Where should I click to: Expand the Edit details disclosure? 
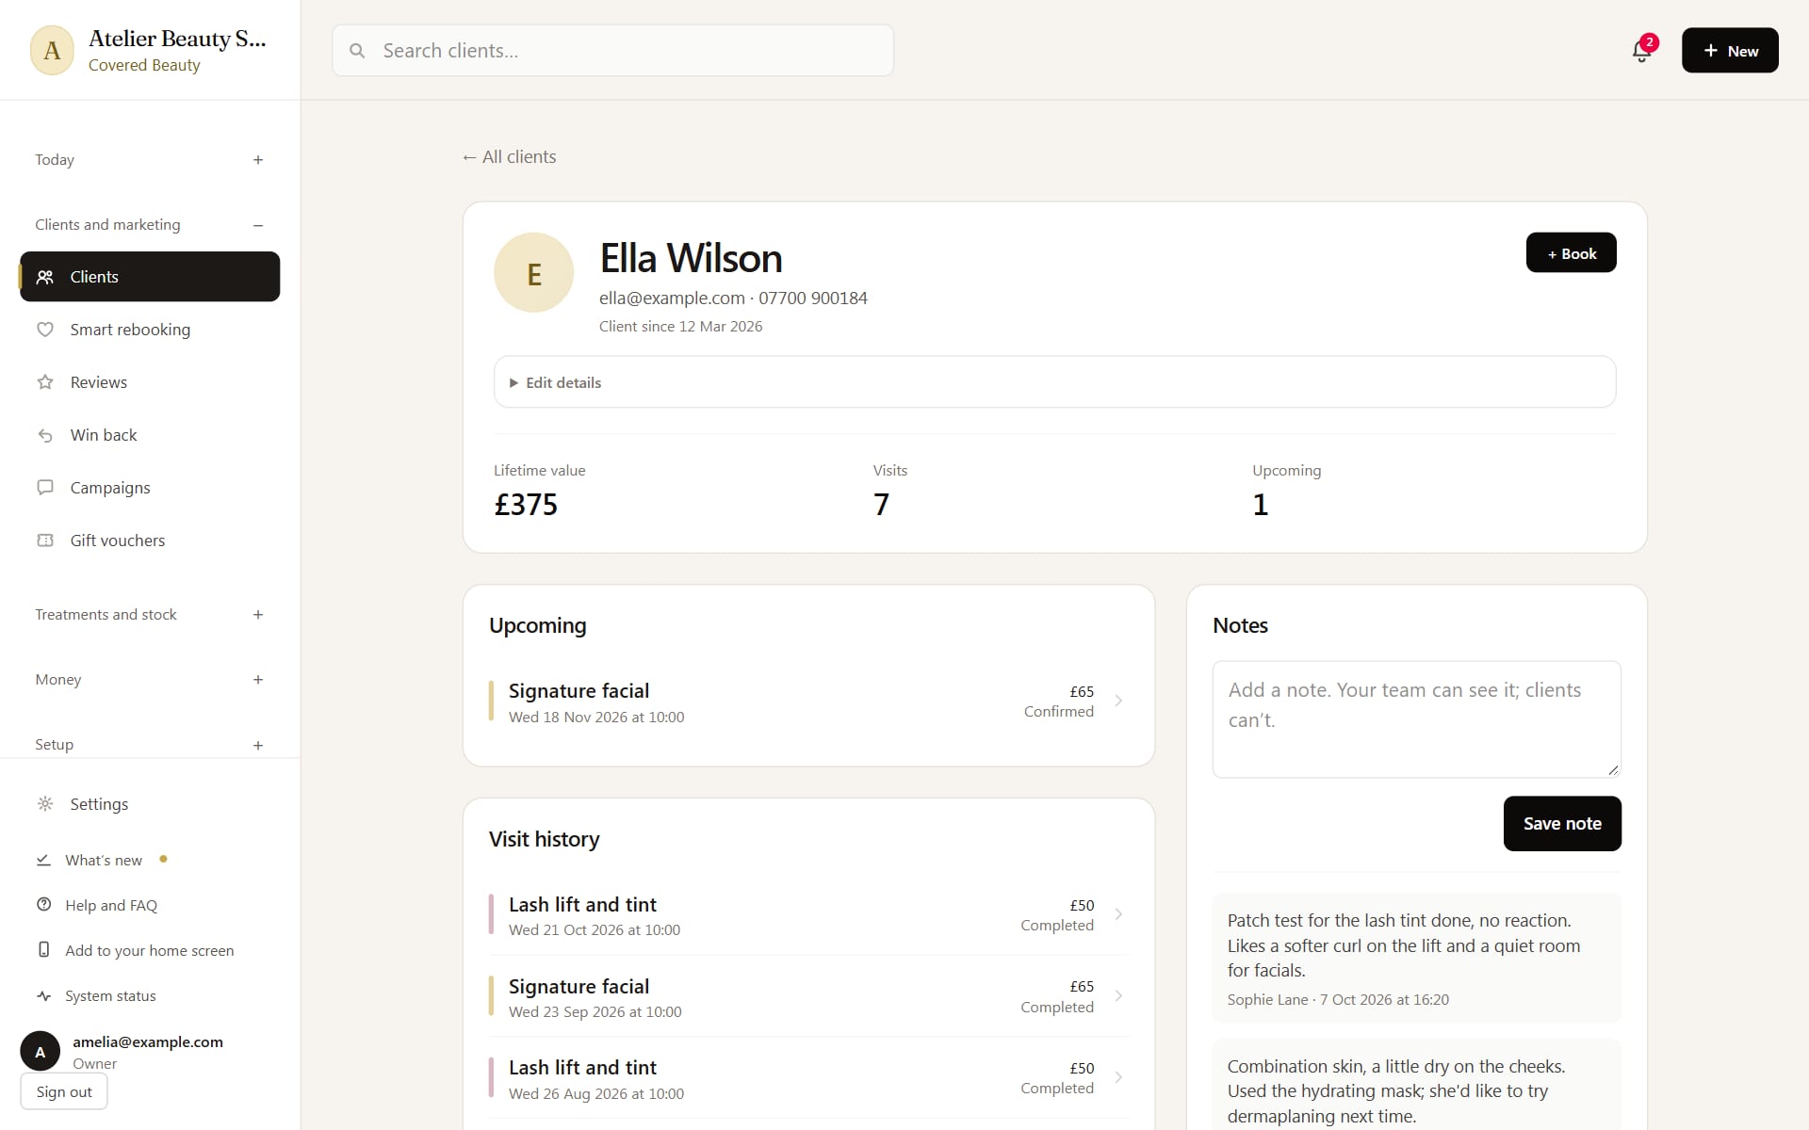pyautogui.click(x=1054, y=382)
